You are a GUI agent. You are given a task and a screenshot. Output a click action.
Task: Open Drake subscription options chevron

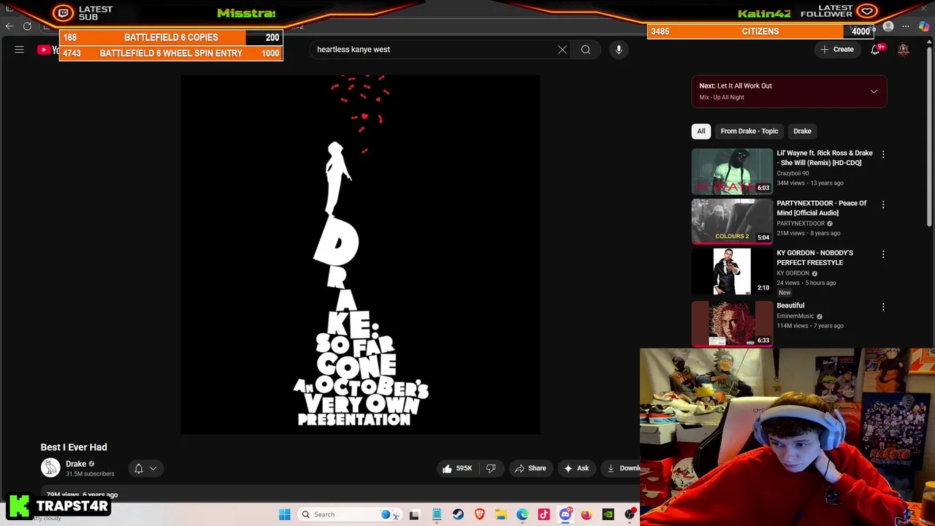(x=153, y=468)
